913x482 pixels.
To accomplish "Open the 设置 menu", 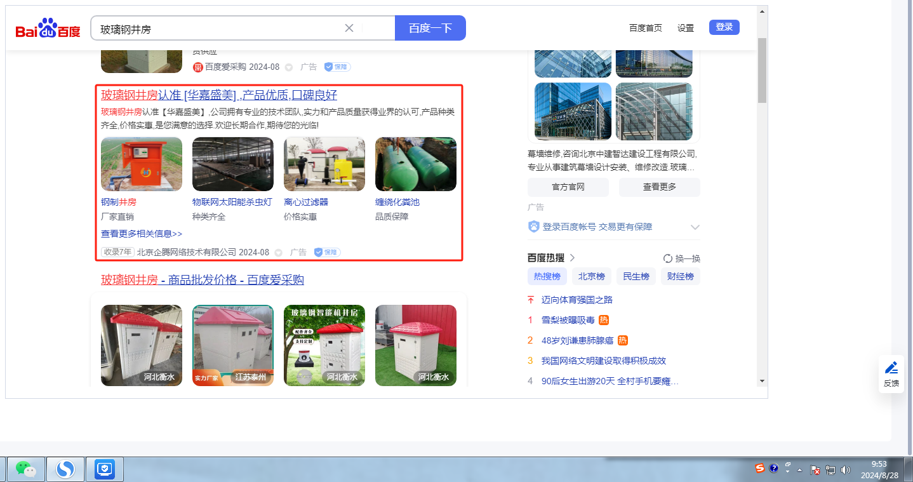I will (686, 28).
